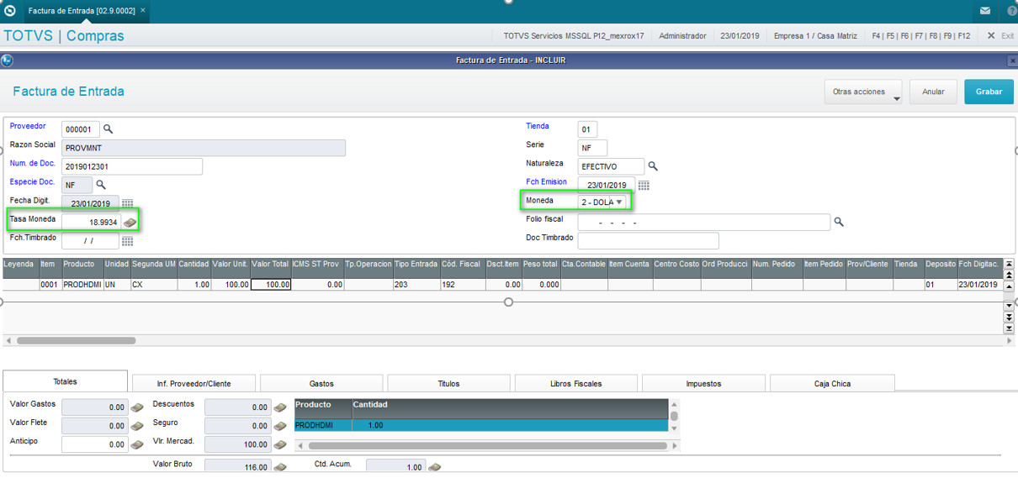Screen dimensions: 1018x478
Task: Click the grid scroll-to-bottom arrow button
Action: pos(1009,328)
